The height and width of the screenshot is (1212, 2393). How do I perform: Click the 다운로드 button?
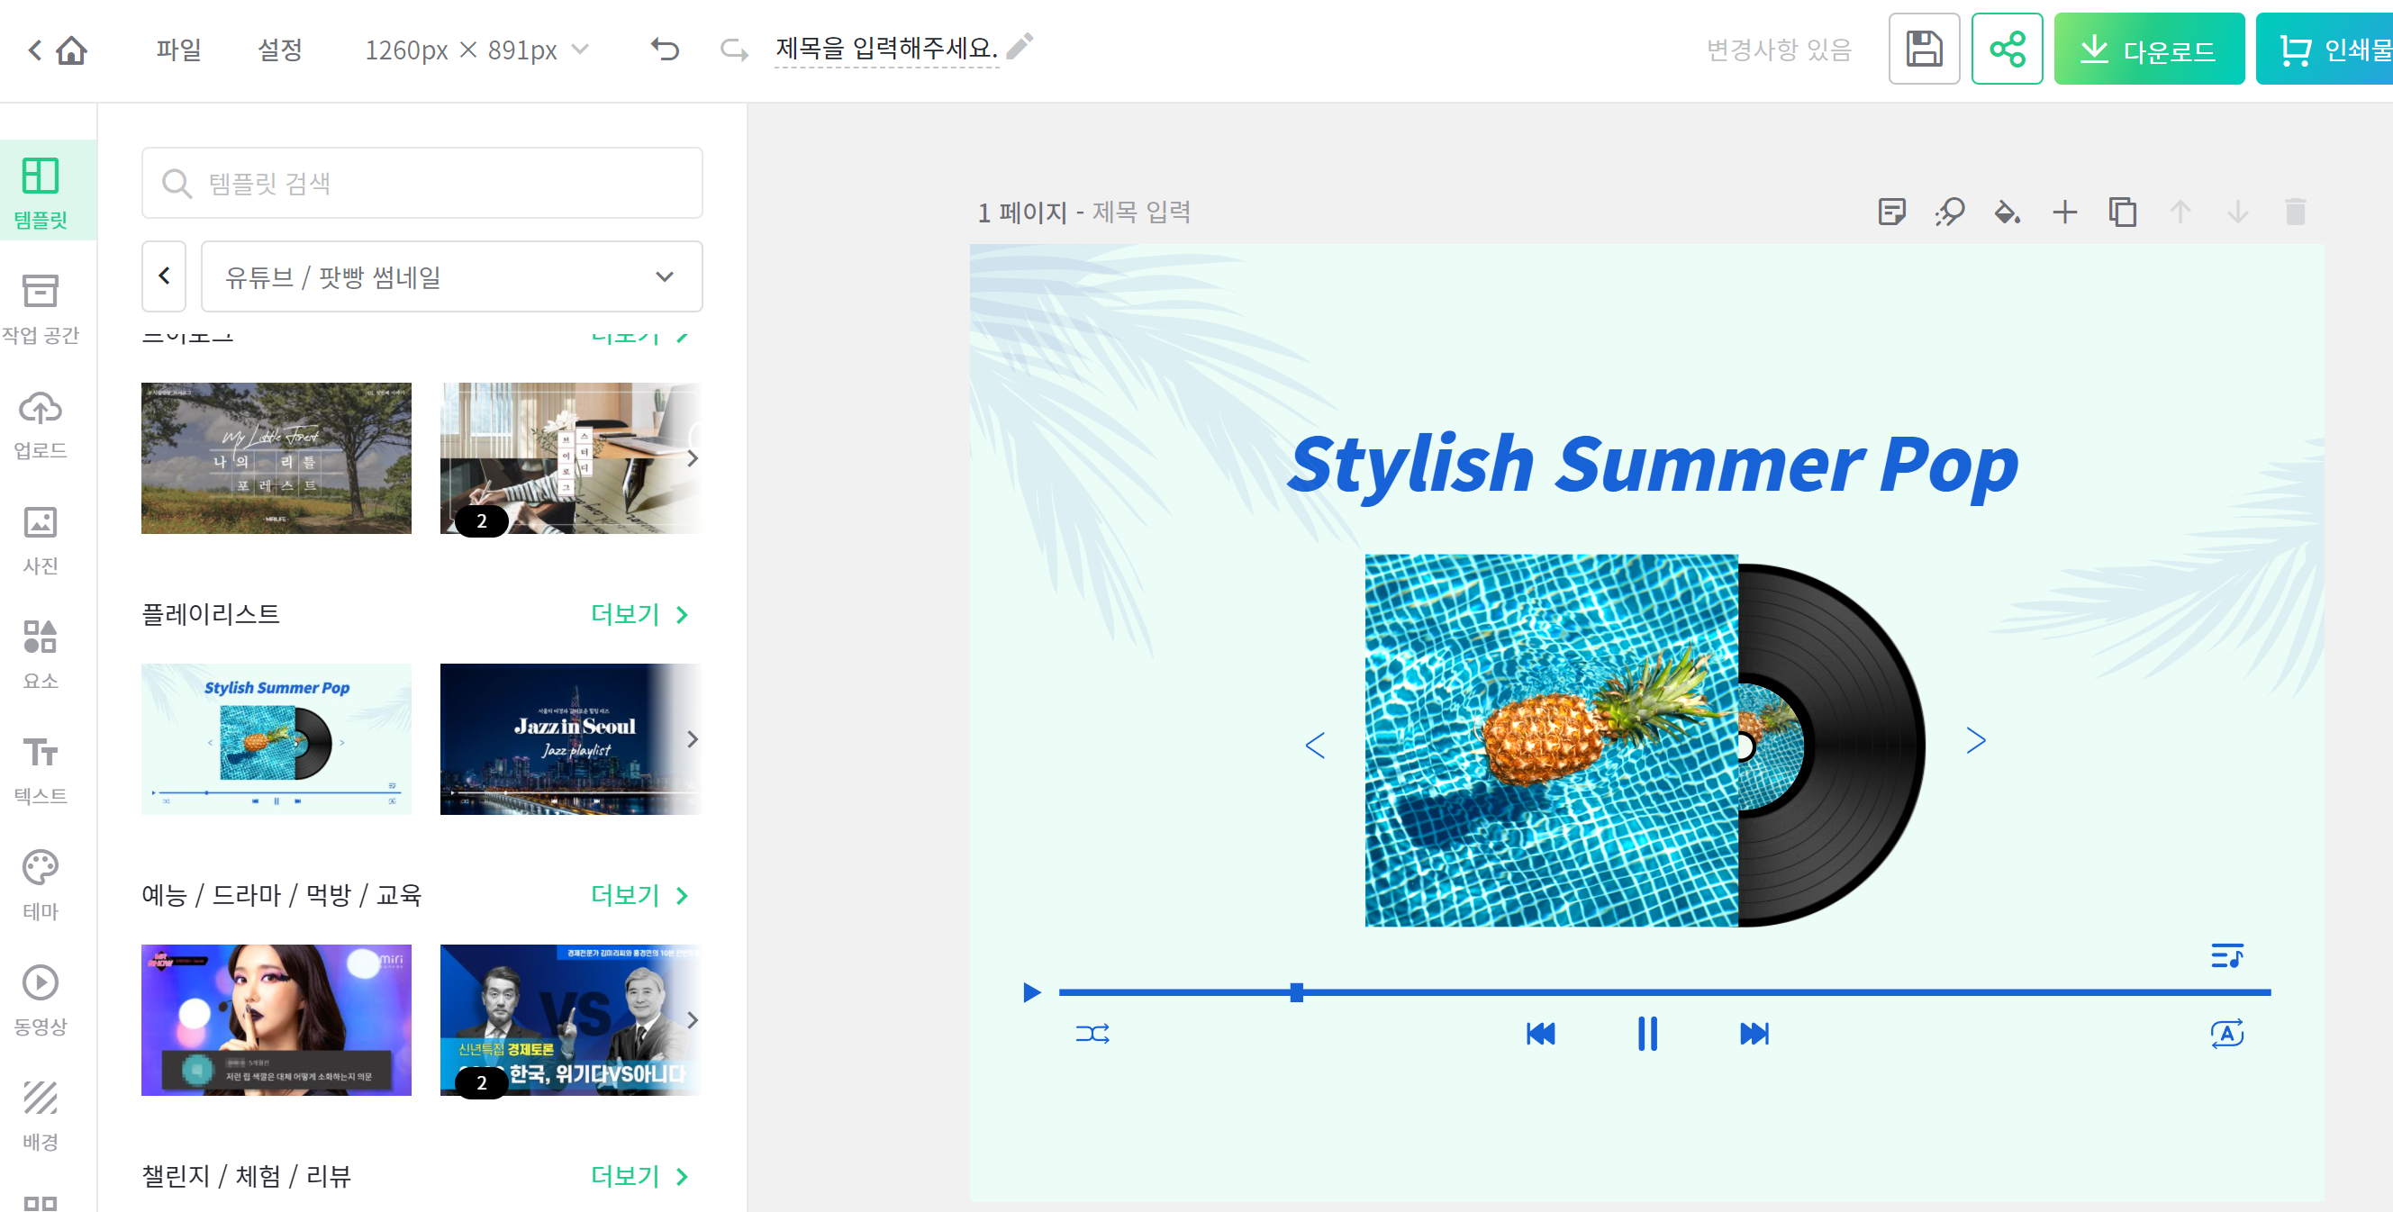pyautogui.click(x=2148, y=50)
